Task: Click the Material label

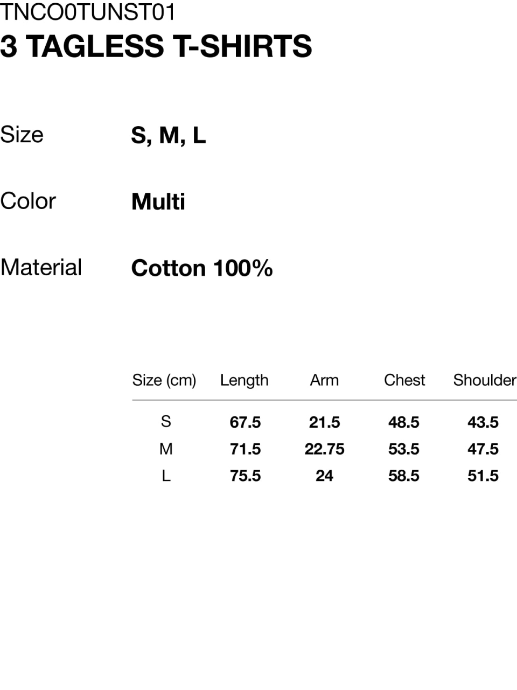Action: (41, 267)
